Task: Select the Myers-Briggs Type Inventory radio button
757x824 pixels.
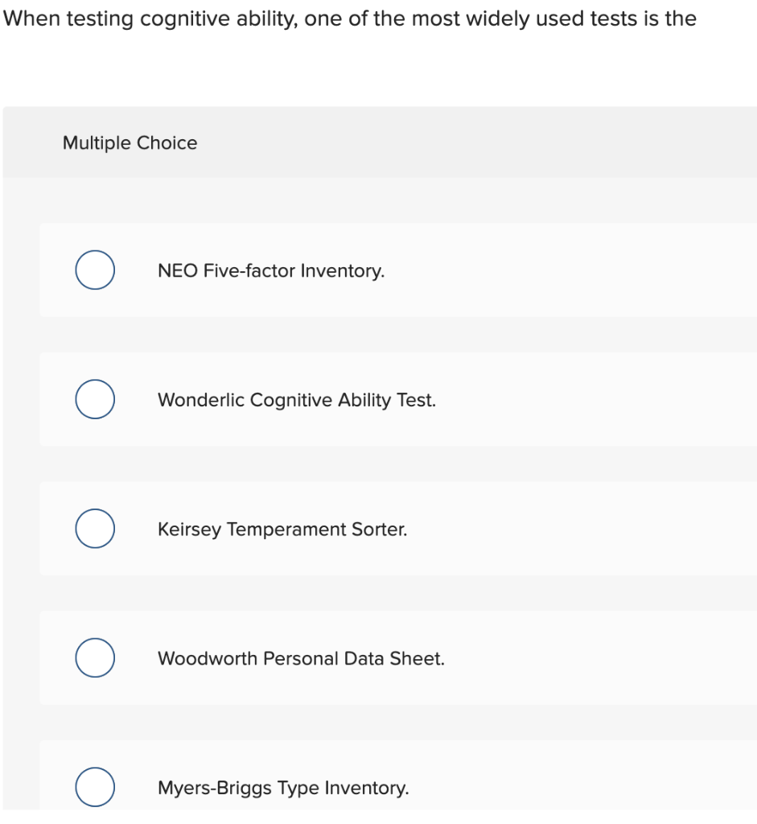Action: pos(94,787)
